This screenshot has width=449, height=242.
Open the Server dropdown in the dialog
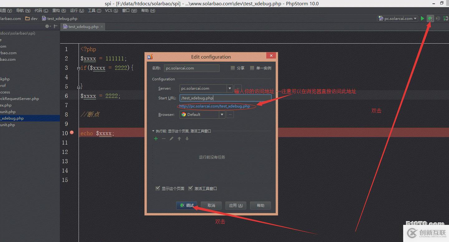[x=229, y=88]
